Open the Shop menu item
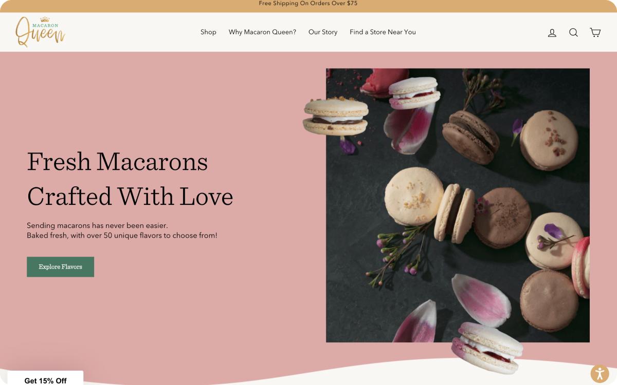This screenshot has width=617, height=385. (x=208, y=32)
